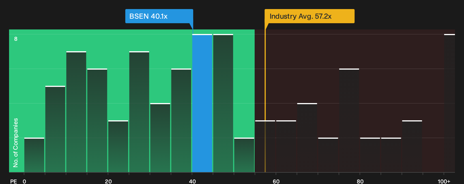Select the highlighted blue bar at PE 40-45
464x184 pixels.
coord(202,103)
